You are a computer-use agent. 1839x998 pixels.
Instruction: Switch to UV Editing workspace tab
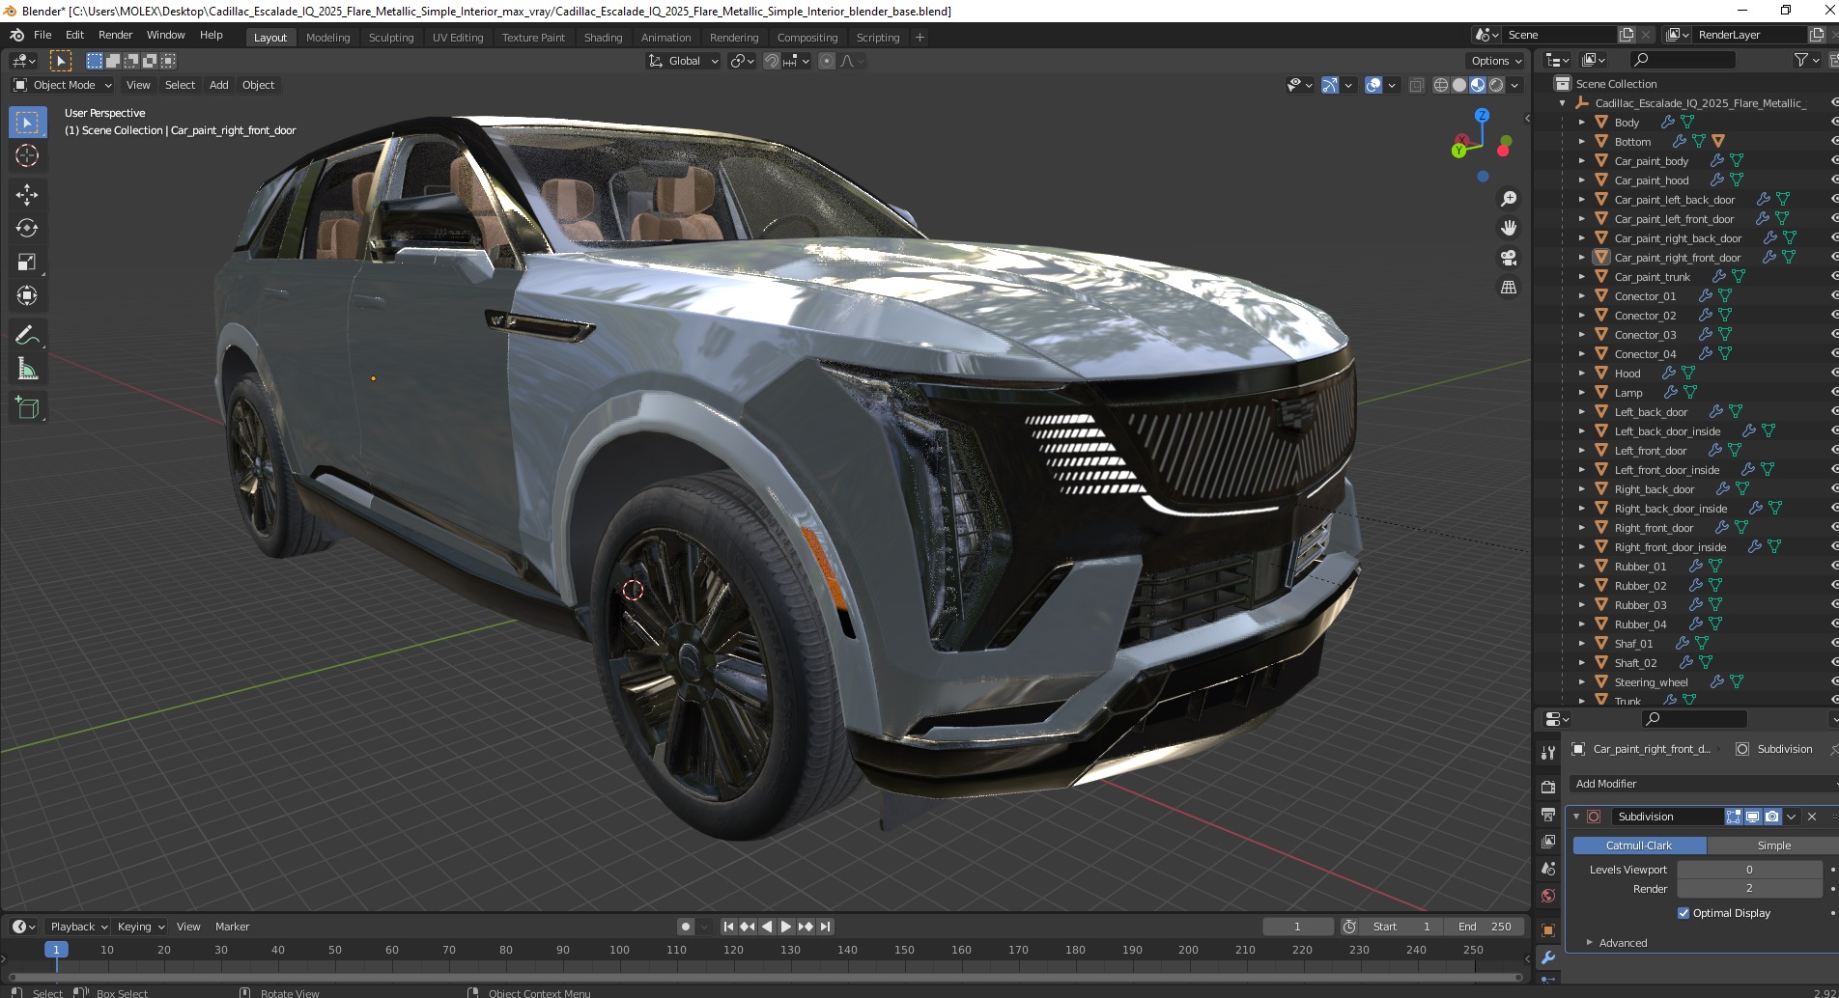[458, 38]
